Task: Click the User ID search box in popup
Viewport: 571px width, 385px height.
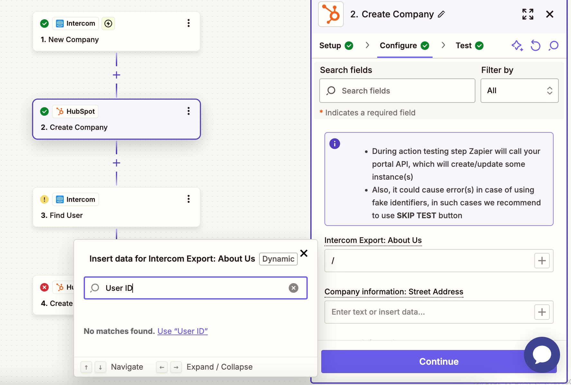Action: (x=196, y=288)
